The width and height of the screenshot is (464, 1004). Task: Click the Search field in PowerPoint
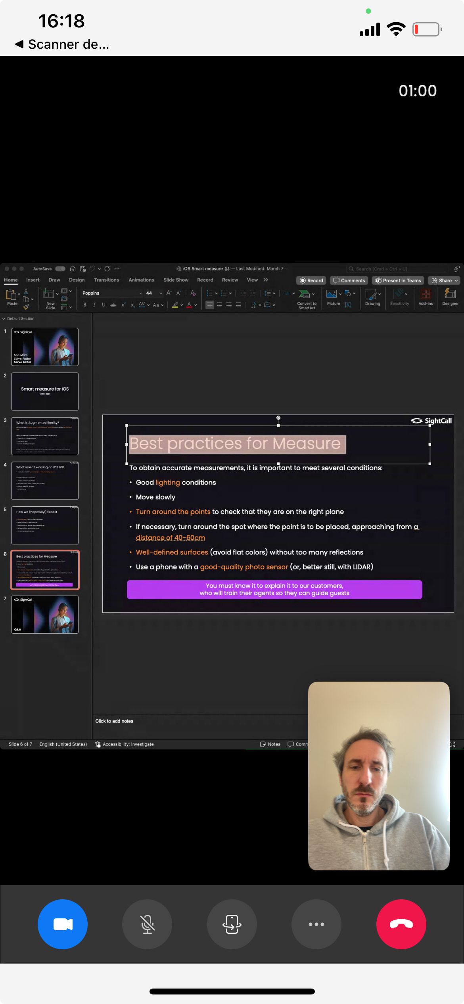point(397,268)
